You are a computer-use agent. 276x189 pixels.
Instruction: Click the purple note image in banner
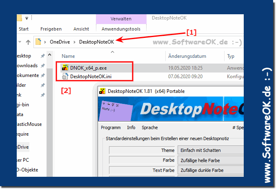pos(116,111)
